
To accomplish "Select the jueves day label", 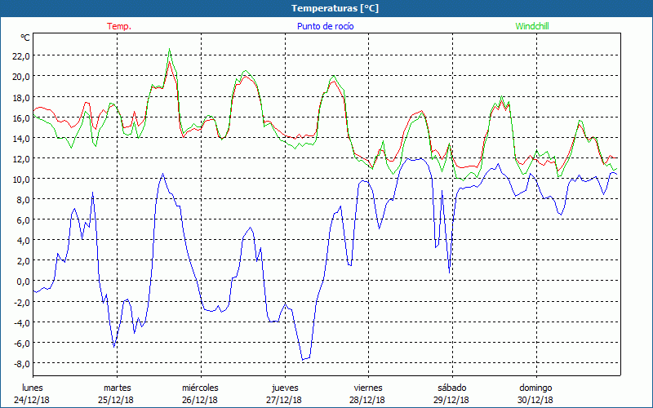I will coord(284,388).
